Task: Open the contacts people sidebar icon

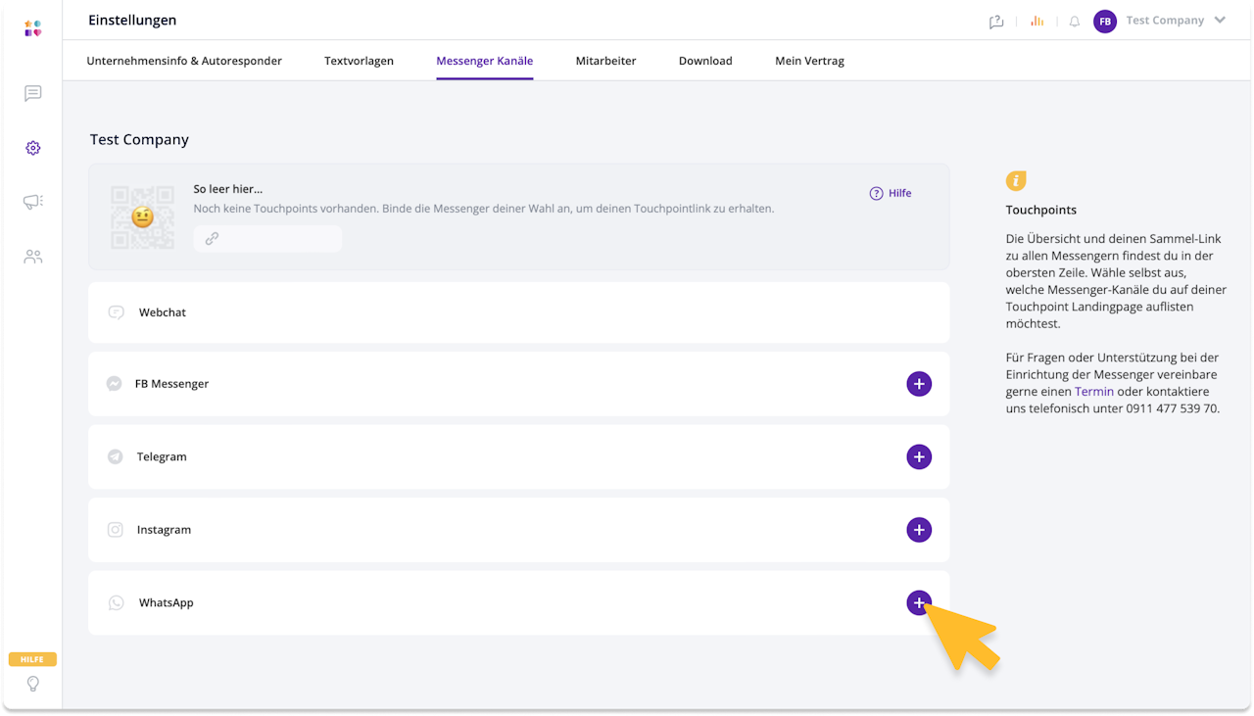Action: click(32, 257)
